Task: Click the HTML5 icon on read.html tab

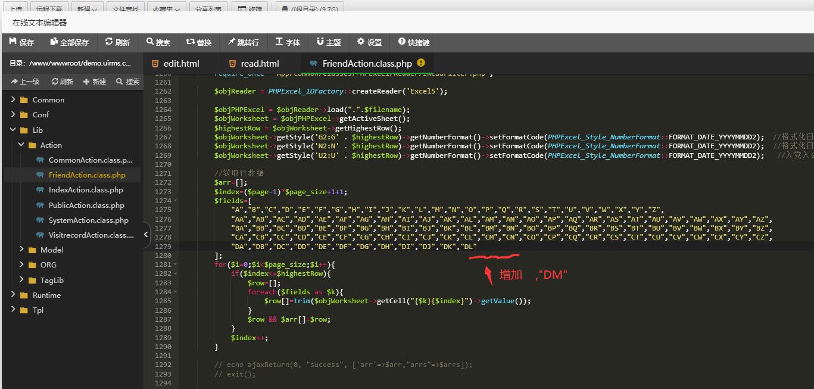Action: coord(232,63)
